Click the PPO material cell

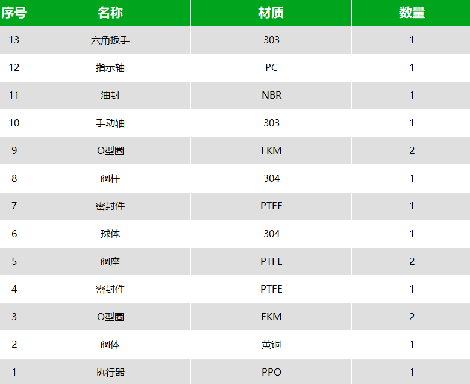(x=271, y=372)
